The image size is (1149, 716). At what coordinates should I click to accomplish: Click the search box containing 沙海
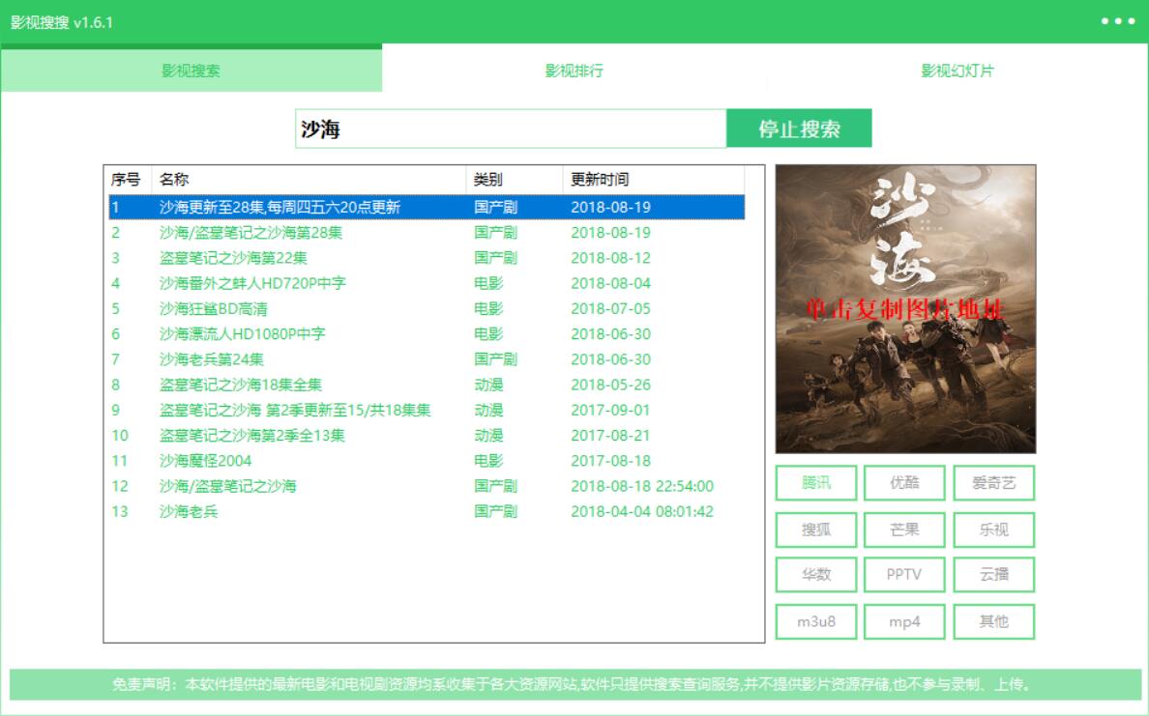point(510,129)
